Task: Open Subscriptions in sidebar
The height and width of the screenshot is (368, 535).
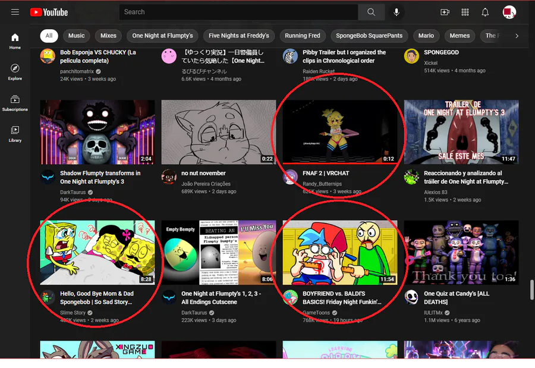Action: (15, 103)
